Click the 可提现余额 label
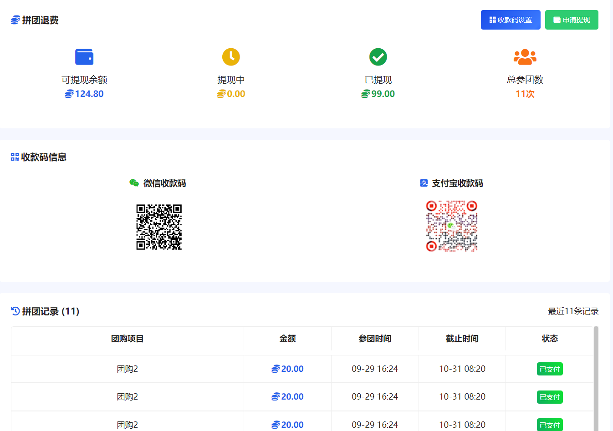Screen dimensions: 613x431 point(84,80)
